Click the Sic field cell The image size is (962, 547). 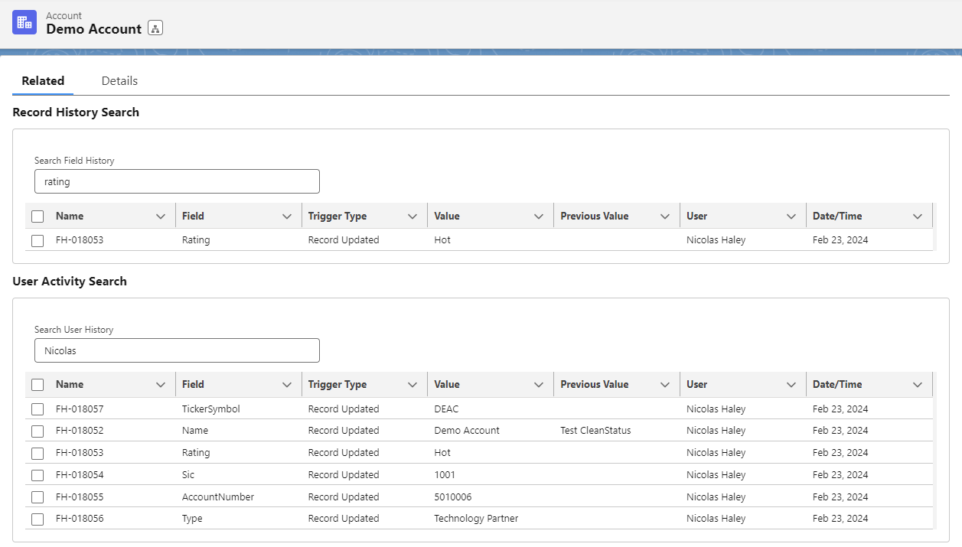pos(188,475)
